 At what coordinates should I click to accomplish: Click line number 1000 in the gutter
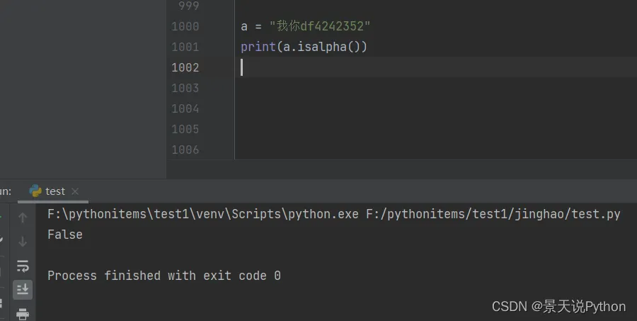click(x=185, y=27)
